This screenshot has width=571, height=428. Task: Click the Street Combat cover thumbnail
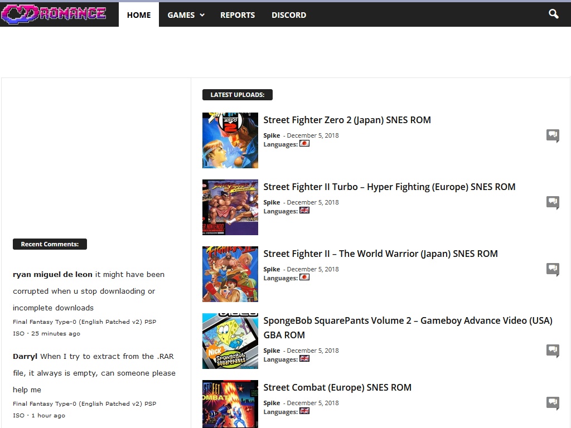pos(230,404)
